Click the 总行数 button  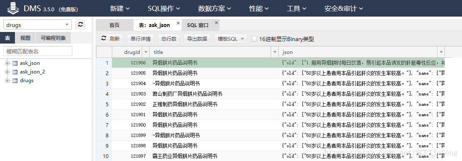(168, 39)
